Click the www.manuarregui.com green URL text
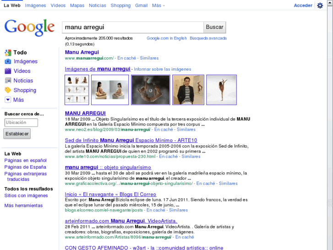Viewport: 333px width, 250px height. click(x=89, y=58)
